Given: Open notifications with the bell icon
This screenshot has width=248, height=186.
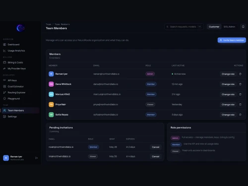Looking at the screenshot, I should tap(243, 27).
